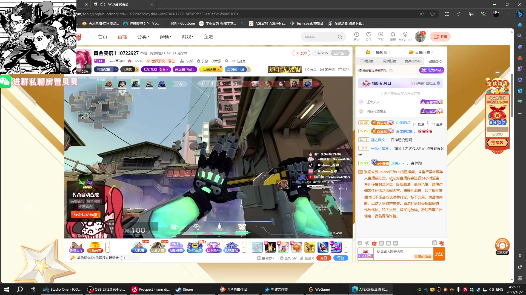526x295 pixels.
Task: Click the 充值 recharge button
Action: (x=324, y=258)
